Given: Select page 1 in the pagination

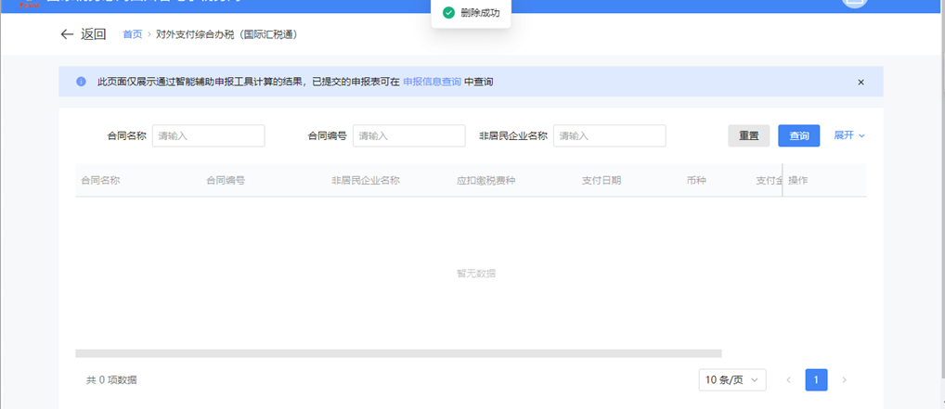Looking at the screenshot, I should [816, 380].
